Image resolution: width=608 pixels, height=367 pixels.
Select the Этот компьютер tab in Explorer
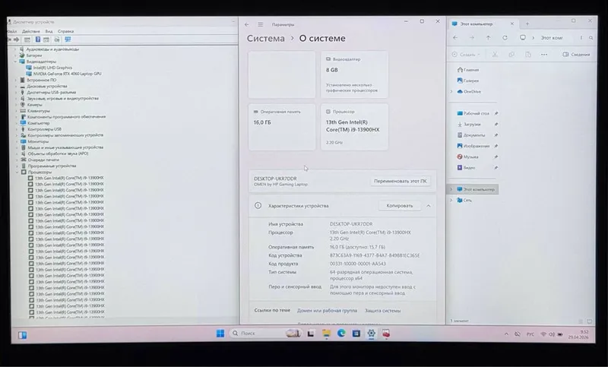tap(483, 24)
